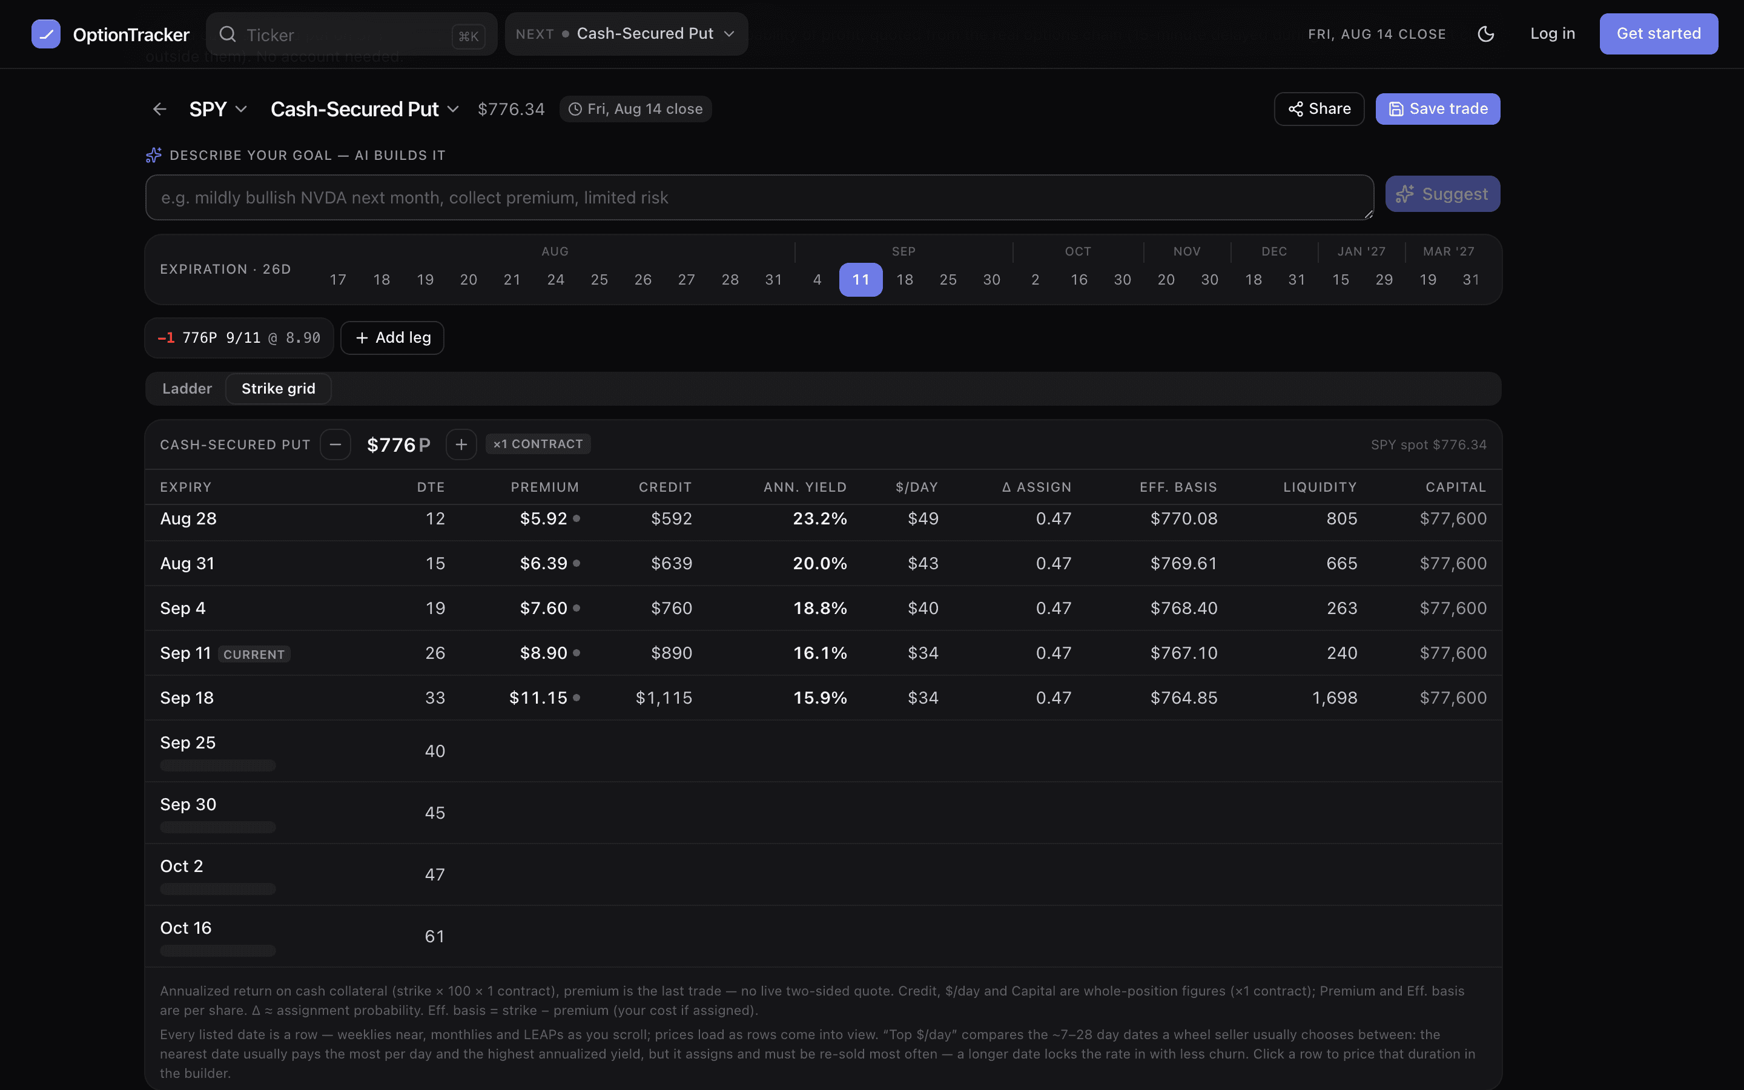Increase strike with the plus button

tap(461, 445)
